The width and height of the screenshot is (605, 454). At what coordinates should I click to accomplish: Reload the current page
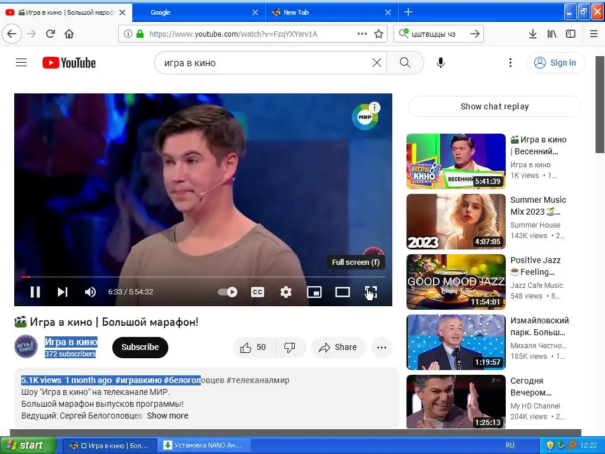coord(50,34)
